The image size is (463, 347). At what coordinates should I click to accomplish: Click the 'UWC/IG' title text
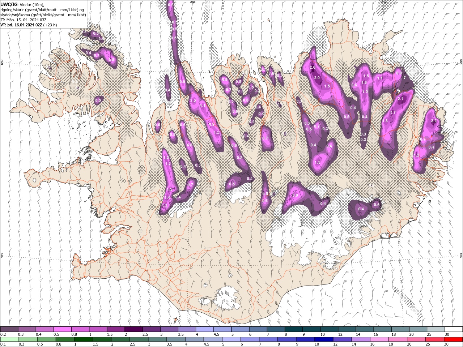tap(9, 4)
